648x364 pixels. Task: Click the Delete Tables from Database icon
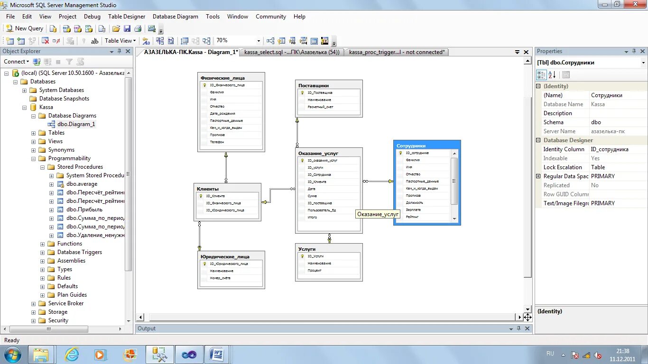coord(46,41)
